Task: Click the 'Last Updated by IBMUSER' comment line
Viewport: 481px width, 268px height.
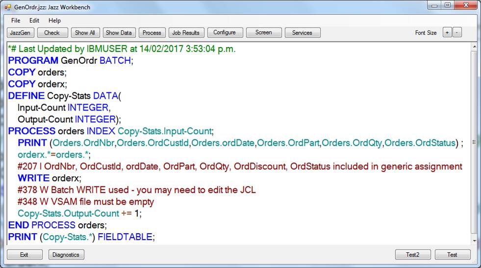Action: click(x=122, y=49)
